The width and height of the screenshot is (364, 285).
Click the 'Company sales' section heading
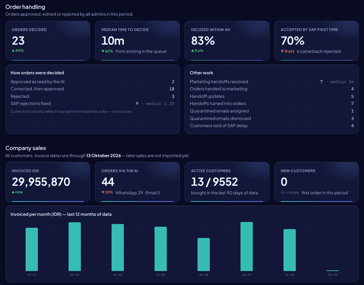(x=26, y=148)
